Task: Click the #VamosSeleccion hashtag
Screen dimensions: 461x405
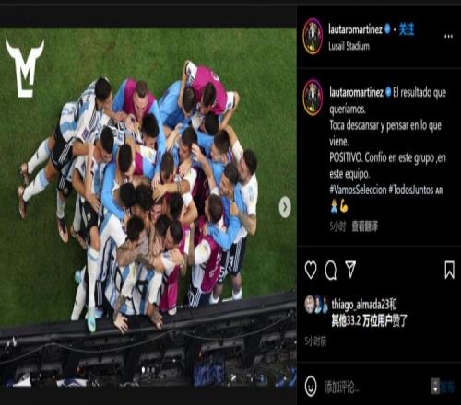Action: pos(358,190)
